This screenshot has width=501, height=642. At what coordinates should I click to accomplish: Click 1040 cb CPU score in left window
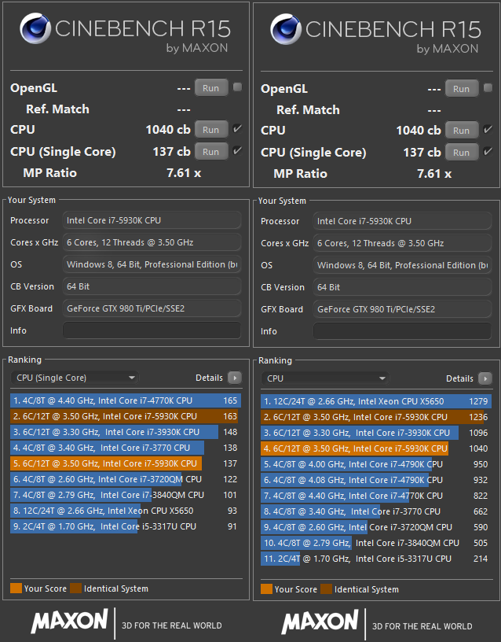tap(168, 129)
